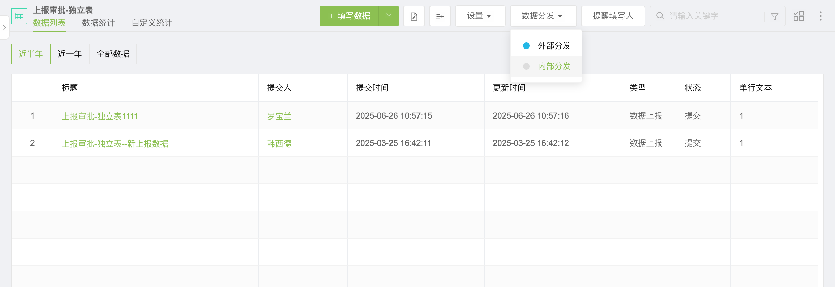Click the add row list icon
The image size is (835, 287).
click(x=440, y=16)
